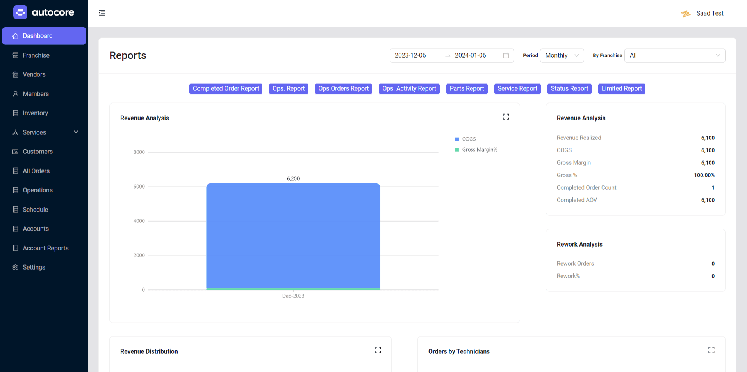
Task: Click the user avatar icon near Saad Test
Action: pos(686,14)
